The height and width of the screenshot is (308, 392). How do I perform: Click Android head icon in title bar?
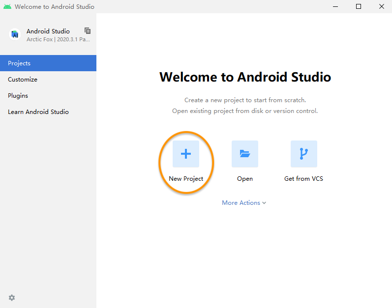[x=7, y=6]
